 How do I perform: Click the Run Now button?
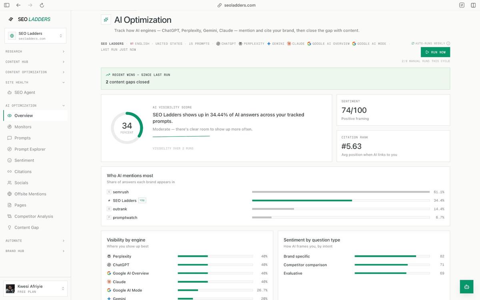pyautogui.click(x=435, y=52)
